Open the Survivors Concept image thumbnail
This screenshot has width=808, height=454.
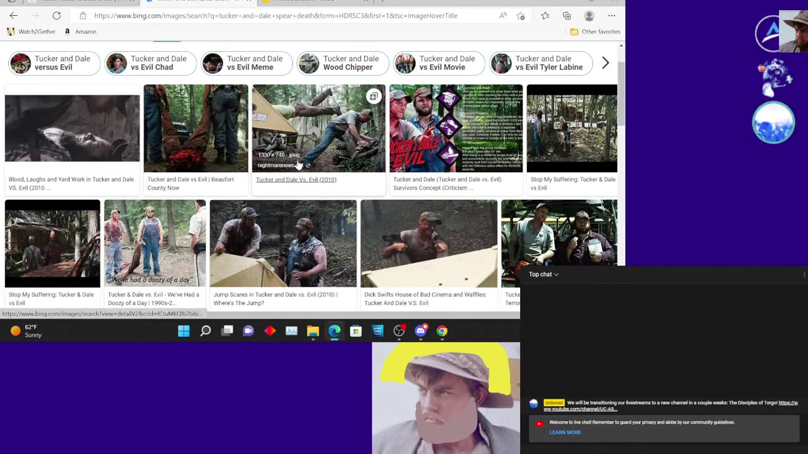tap(456, 128)
